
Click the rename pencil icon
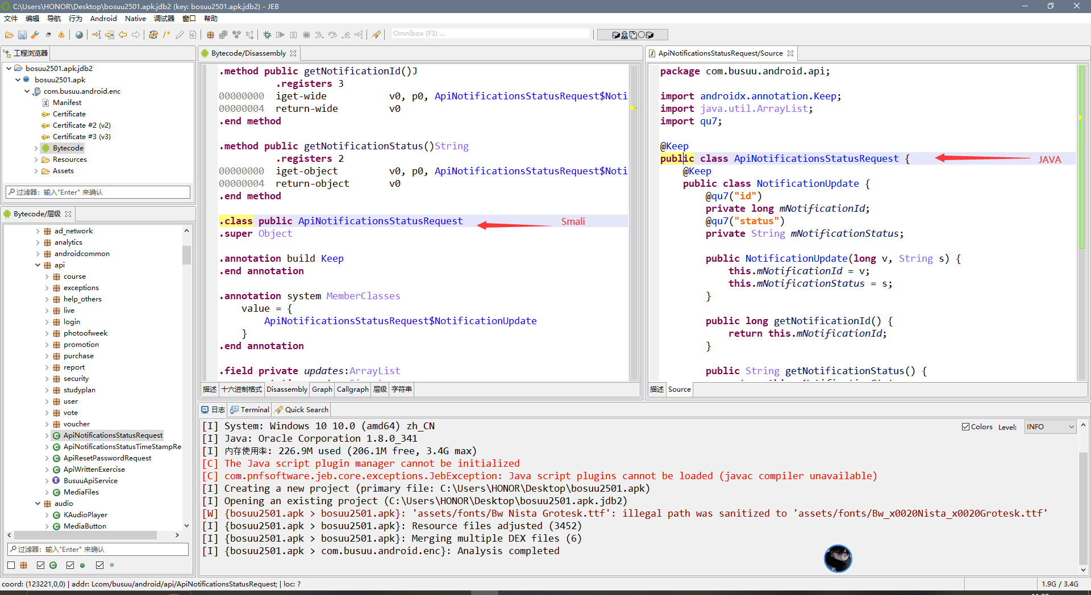pyautogui.click(x=180, y=35)
